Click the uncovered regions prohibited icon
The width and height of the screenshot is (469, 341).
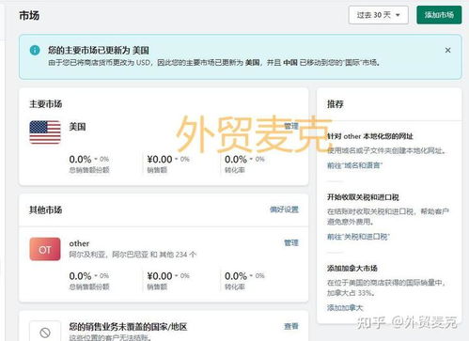(x=45, y=333)
